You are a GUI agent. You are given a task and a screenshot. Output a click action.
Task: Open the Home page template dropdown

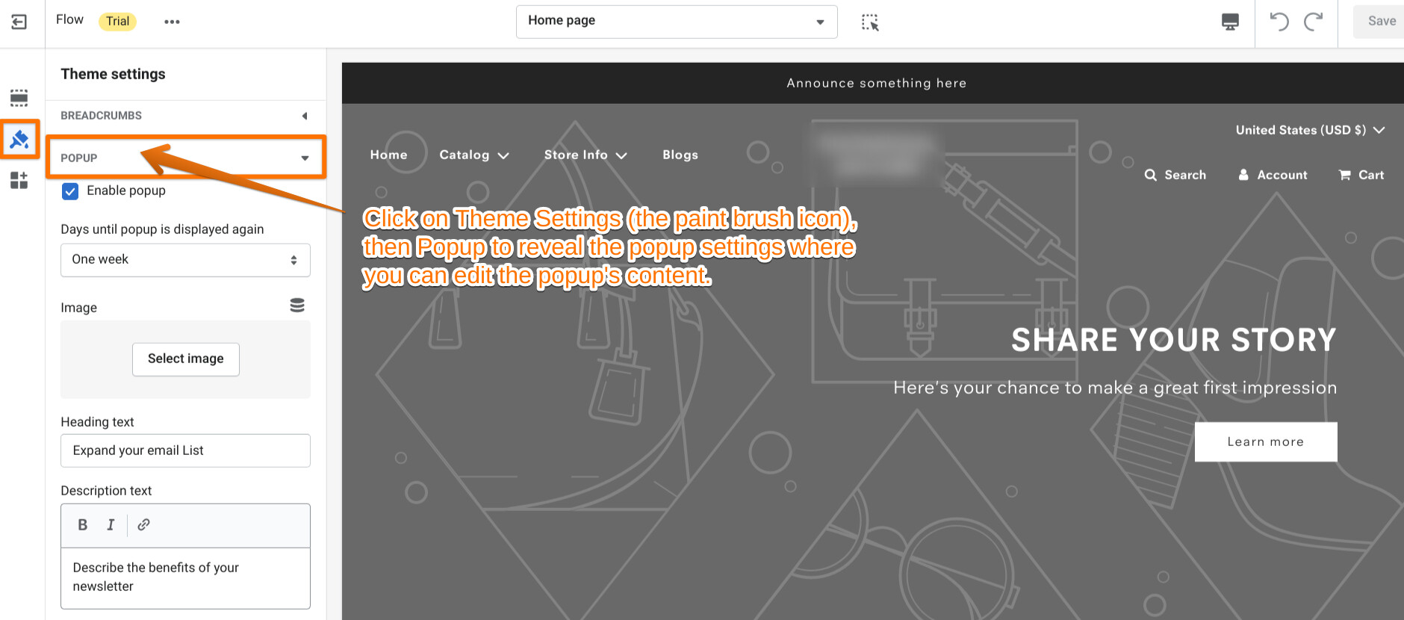(x=677, y=22)
